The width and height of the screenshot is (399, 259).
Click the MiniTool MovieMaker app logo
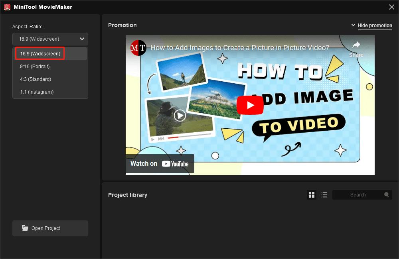pos(7,7)
